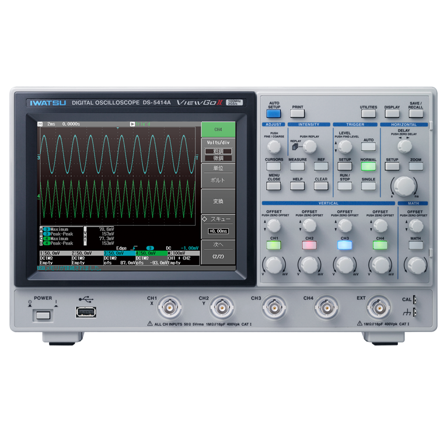Toggle the red CH2 channel button
Image resolution: width=447 pixels, height=447 pixels.
(x=309, y=245)
